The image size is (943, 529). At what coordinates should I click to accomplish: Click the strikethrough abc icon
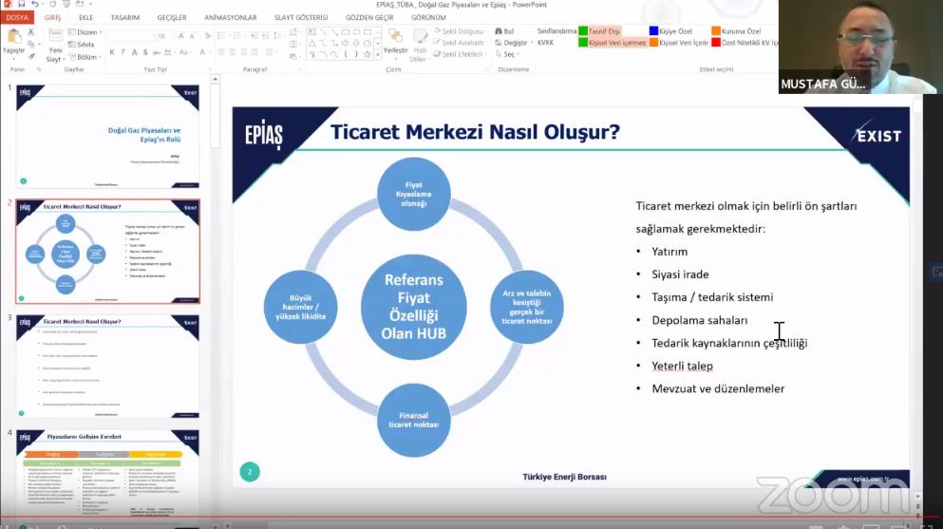(157, 52)
